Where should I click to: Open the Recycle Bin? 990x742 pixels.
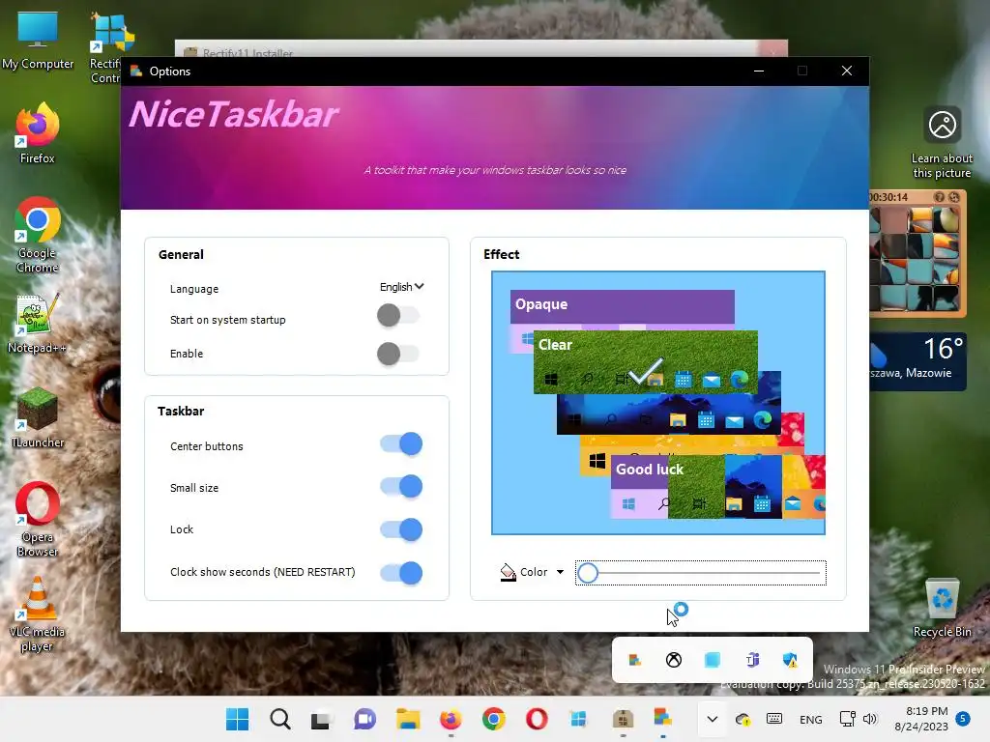coord(942,608)
